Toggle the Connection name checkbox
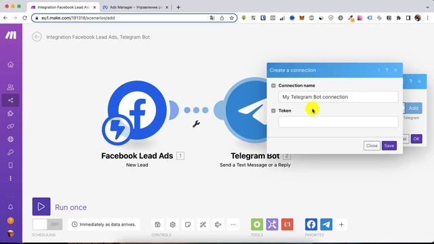The image size is (434, 244). [x=273, y=85]
